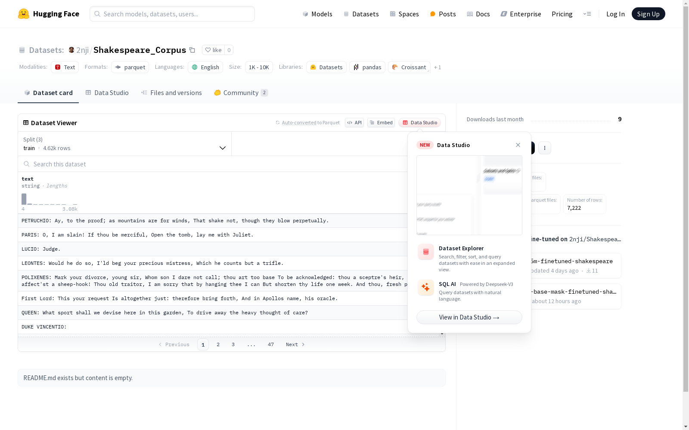The image size is (689, 430).
Task: Click the Croissant library tag
Action: point(409,67)
